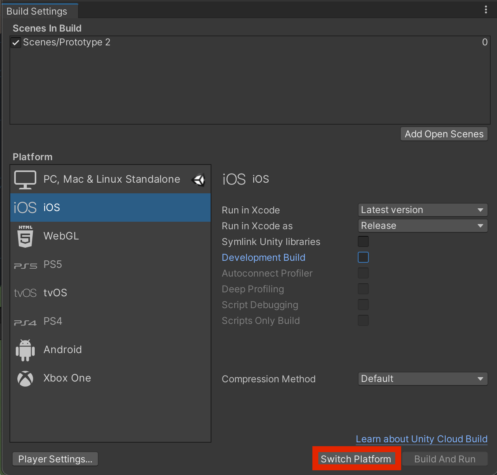Click scene index 0 in Scenes list
Image resolution: width=497 pixels, height=475 pixels.
tap(485, 42)
